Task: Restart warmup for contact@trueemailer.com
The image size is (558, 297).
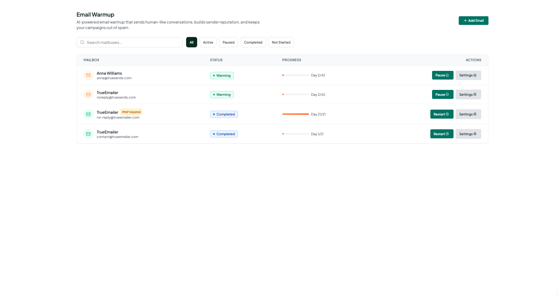Action: point(442,134)
